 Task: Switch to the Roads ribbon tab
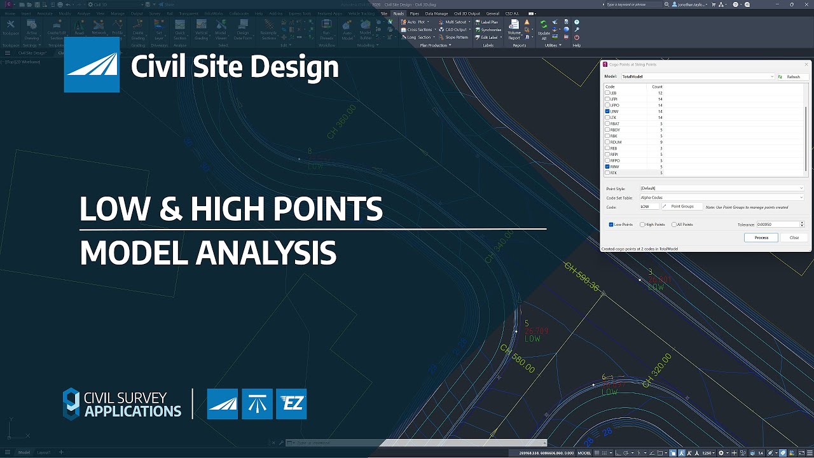[399, 13]
